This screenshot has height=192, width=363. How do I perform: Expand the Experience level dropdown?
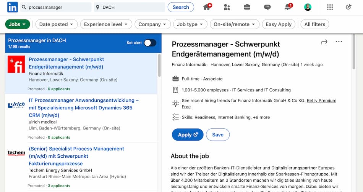[106, 24]
